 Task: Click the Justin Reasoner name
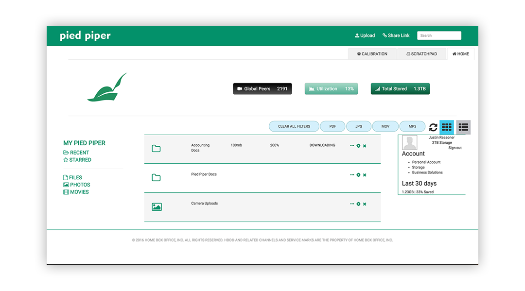441,137
